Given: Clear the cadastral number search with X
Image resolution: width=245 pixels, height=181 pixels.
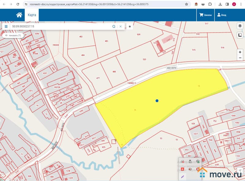Looking at the screenshot, I should pos(121,27).
